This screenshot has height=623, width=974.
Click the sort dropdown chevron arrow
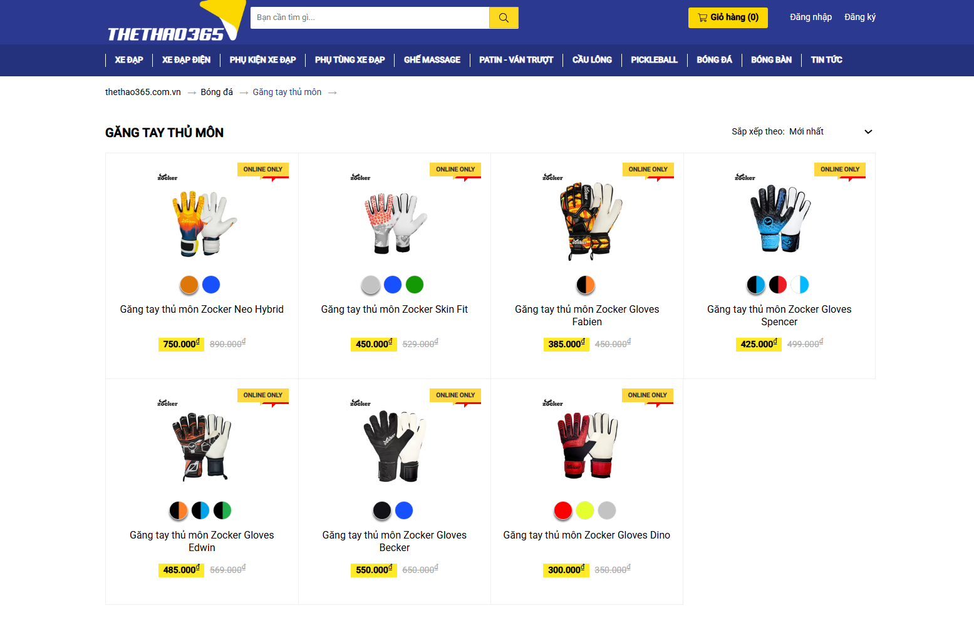click(868, 132)
